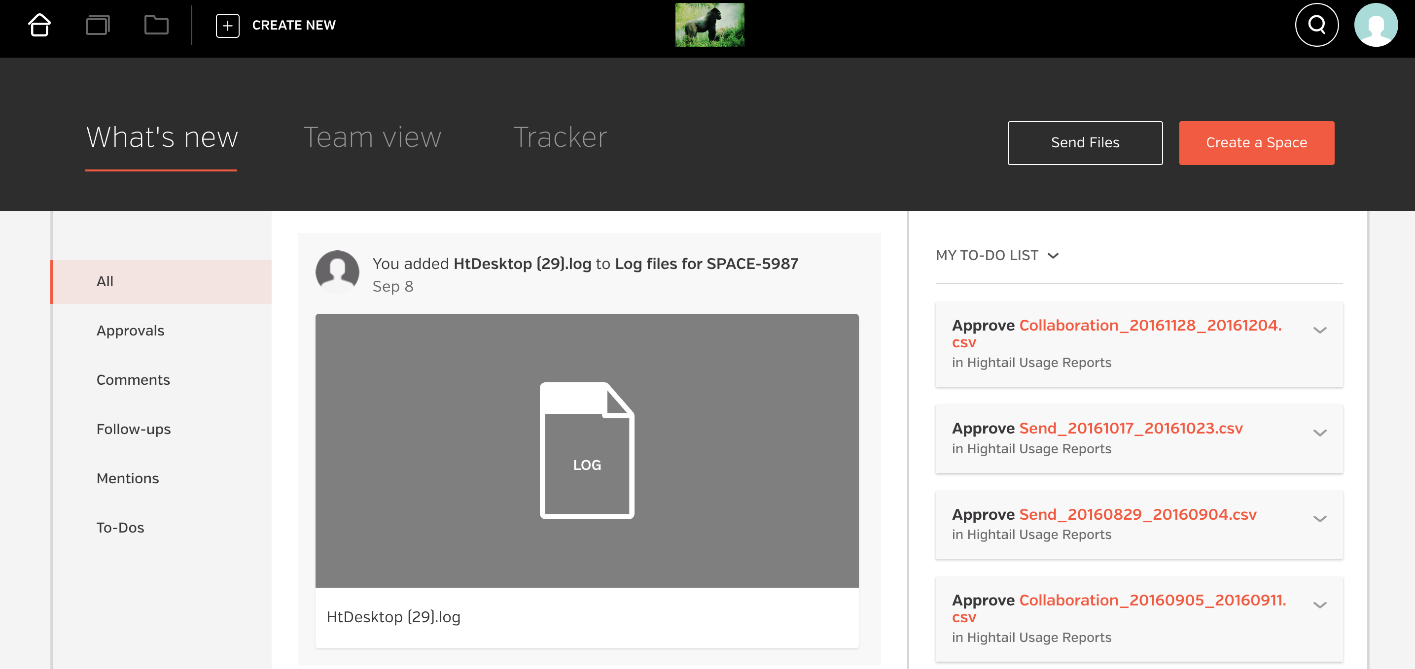Expand the first Collaboration CSV approval item
Image resolution: width=1415 pixels, height=669 pixels.
point(1320,330)
